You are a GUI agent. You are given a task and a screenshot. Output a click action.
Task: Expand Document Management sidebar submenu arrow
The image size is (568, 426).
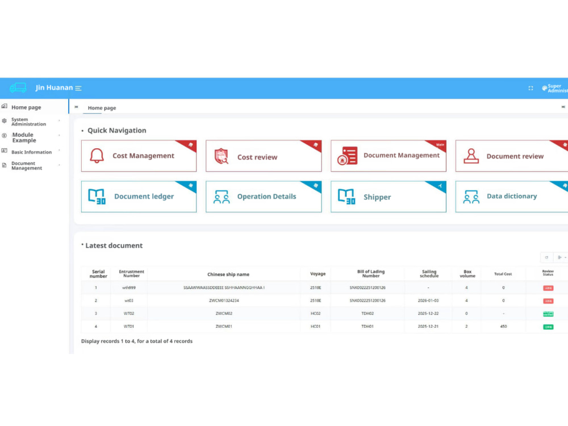[59, 165]
